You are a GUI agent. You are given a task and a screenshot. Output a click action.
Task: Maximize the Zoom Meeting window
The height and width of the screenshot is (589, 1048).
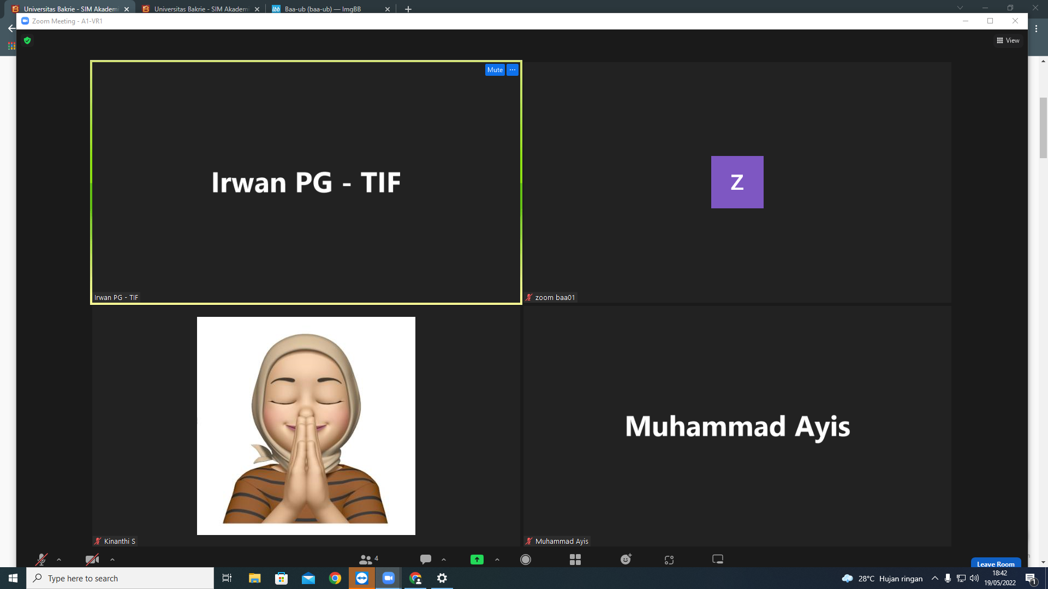coord(990,21)
